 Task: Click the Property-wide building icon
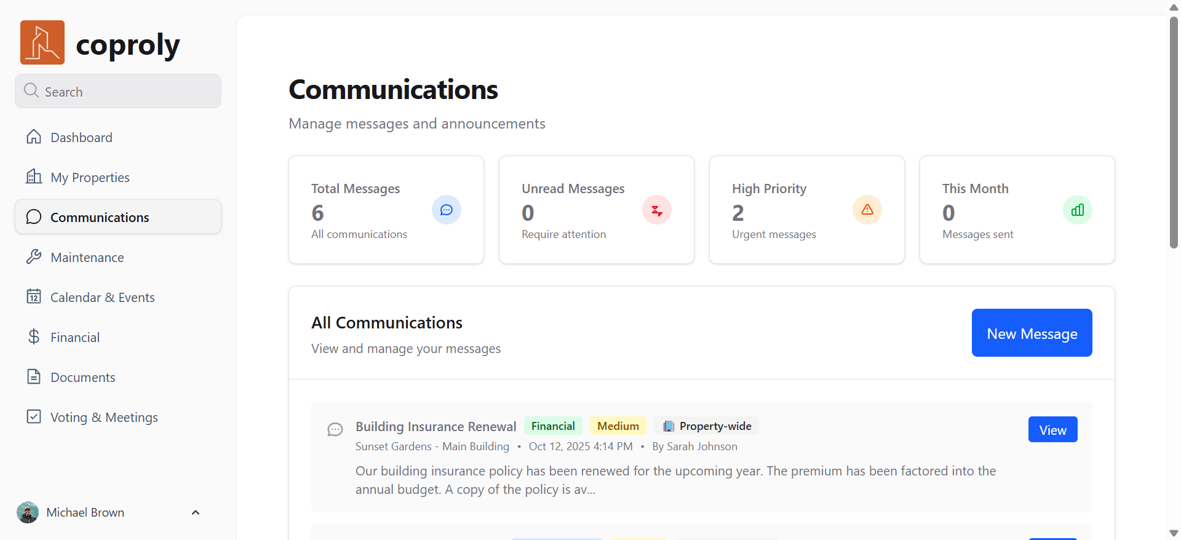[x=669, y=426]
